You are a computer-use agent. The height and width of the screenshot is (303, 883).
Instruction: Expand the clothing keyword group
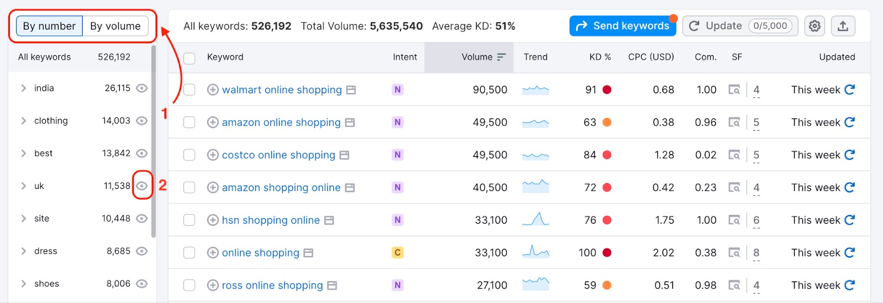click(x=23, y=121)
